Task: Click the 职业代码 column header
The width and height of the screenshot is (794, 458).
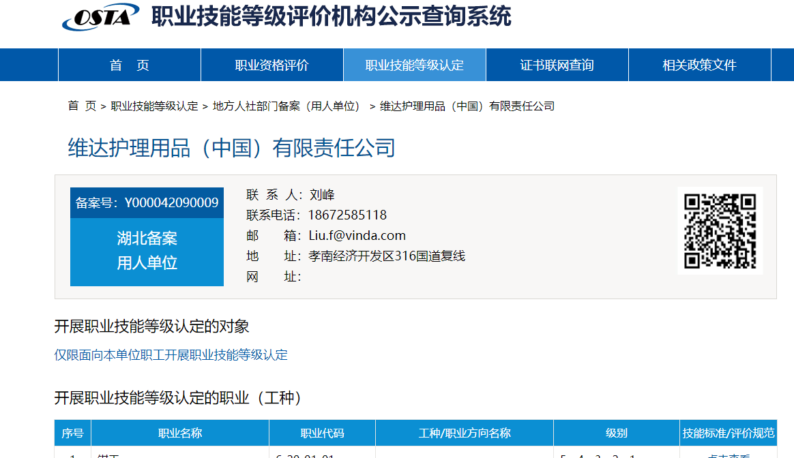Action: [322, 433]
